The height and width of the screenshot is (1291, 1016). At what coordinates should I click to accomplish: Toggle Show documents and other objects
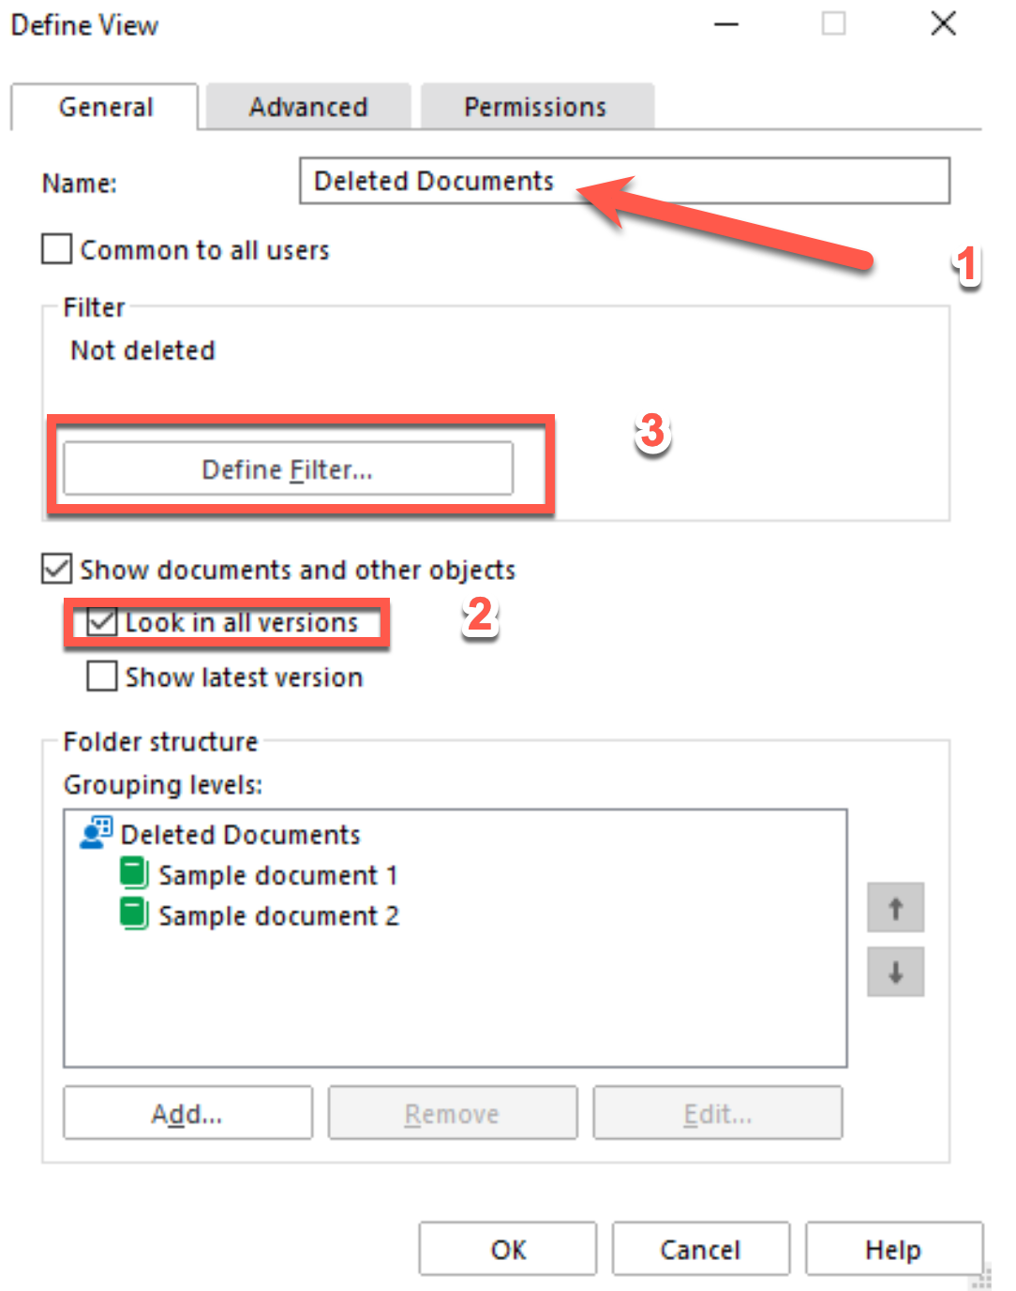pos(57,569)
